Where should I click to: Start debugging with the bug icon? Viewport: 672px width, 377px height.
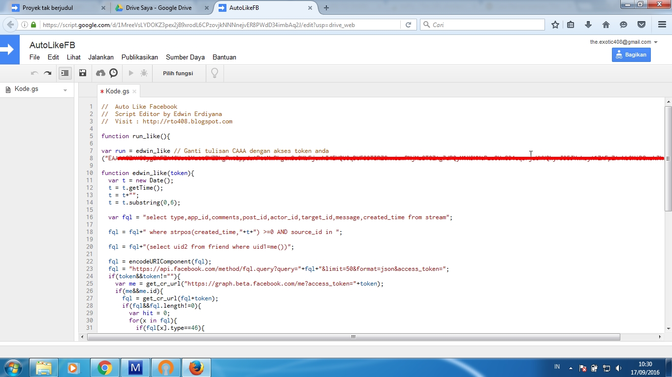(144, 73)
